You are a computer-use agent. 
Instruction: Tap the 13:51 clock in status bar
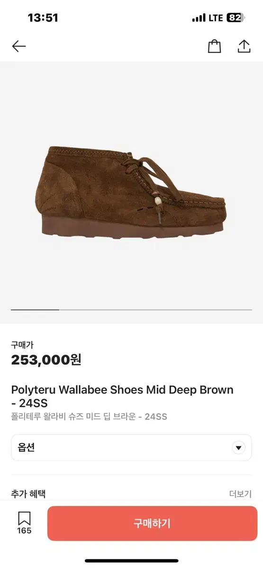click(43, 18)
